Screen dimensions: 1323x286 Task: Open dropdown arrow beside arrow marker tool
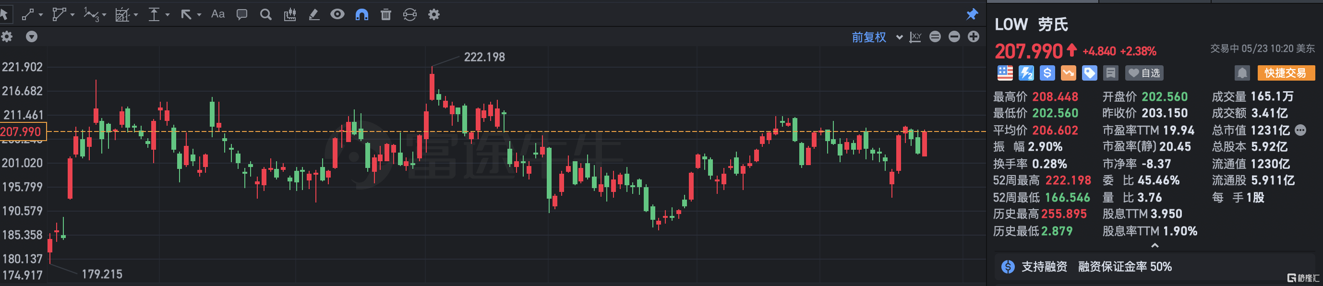(199, 15)
